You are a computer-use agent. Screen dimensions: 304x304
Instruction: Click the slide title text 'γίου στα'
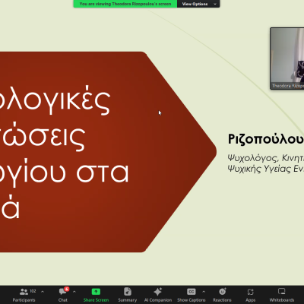pos(65,173)
